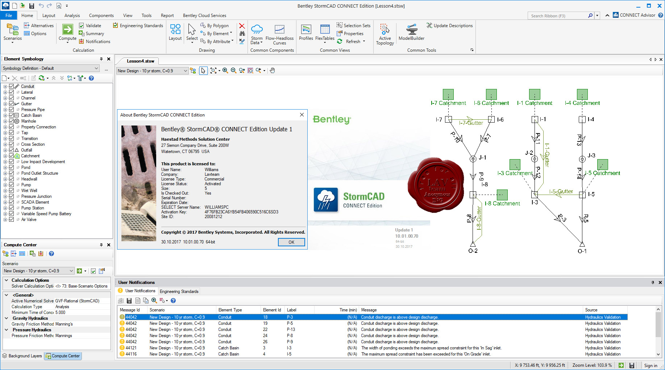The image size is (665, 370).
Task: Open By Attribute dropdown
Action: 217,42
